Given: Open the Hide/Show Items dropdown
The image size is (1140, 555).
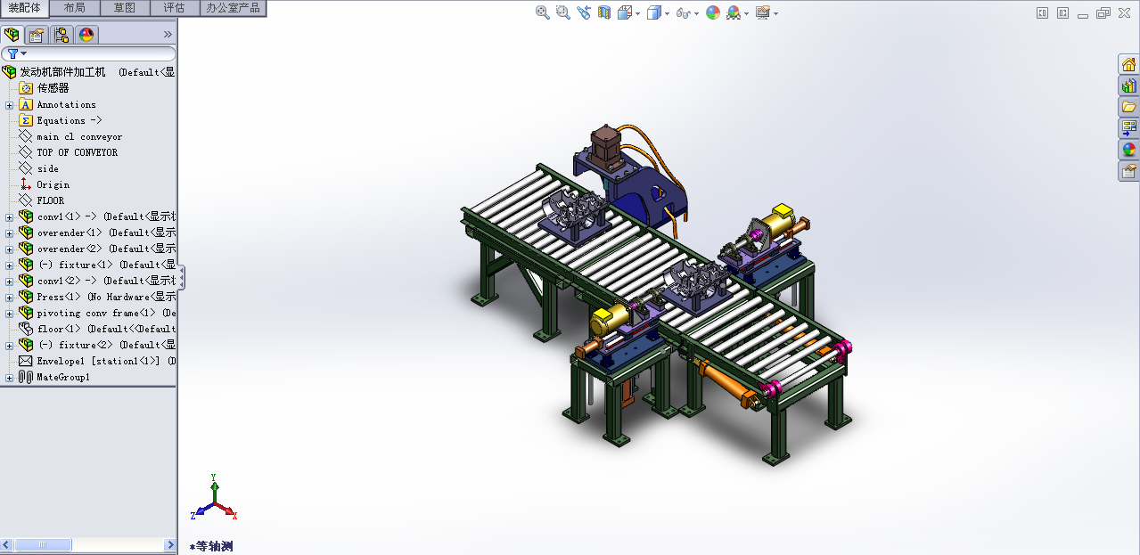Looking at the screenshot, I should click(696, 13).
